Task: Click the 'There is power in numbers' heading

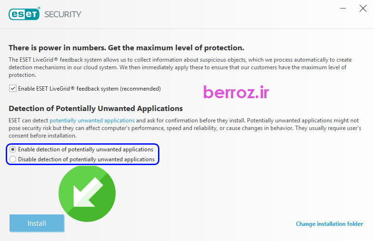Action: click(x=126, y=48)
